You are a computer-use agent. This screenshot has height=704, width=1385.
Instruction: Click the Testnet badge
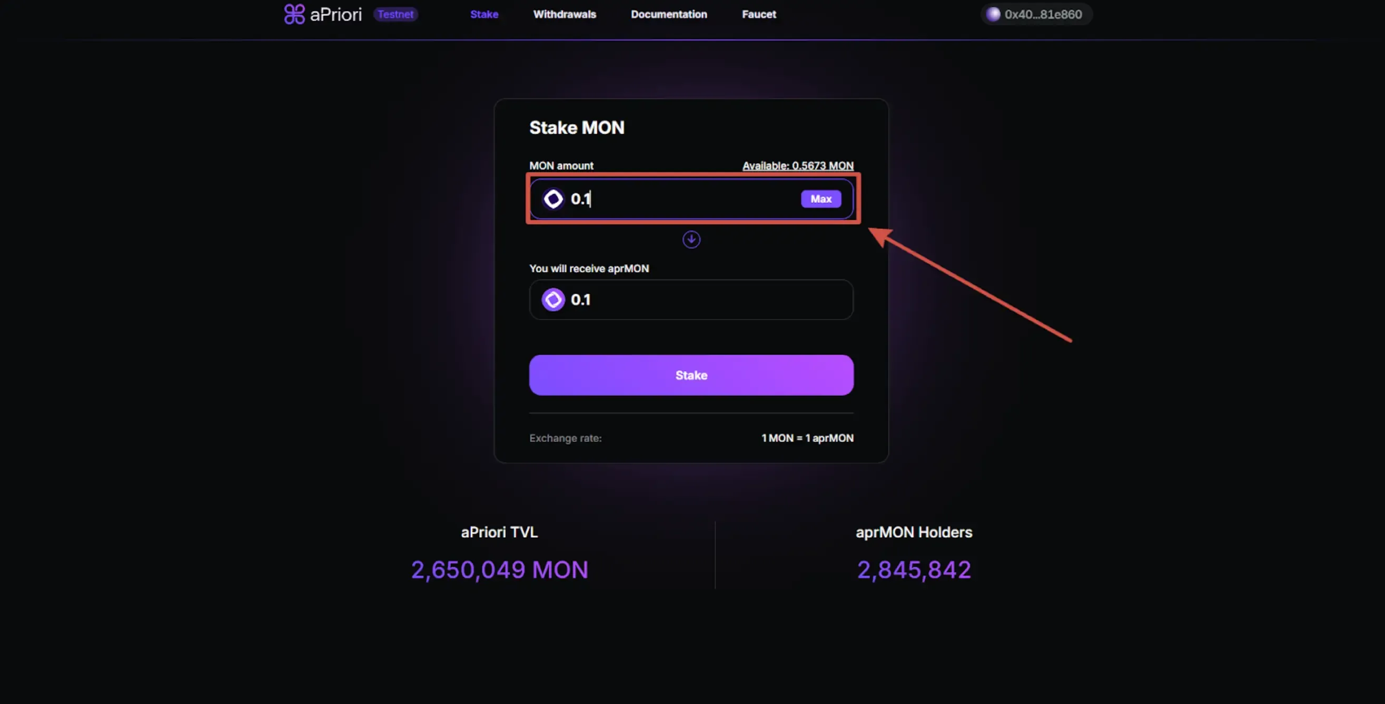pos(395,14)
